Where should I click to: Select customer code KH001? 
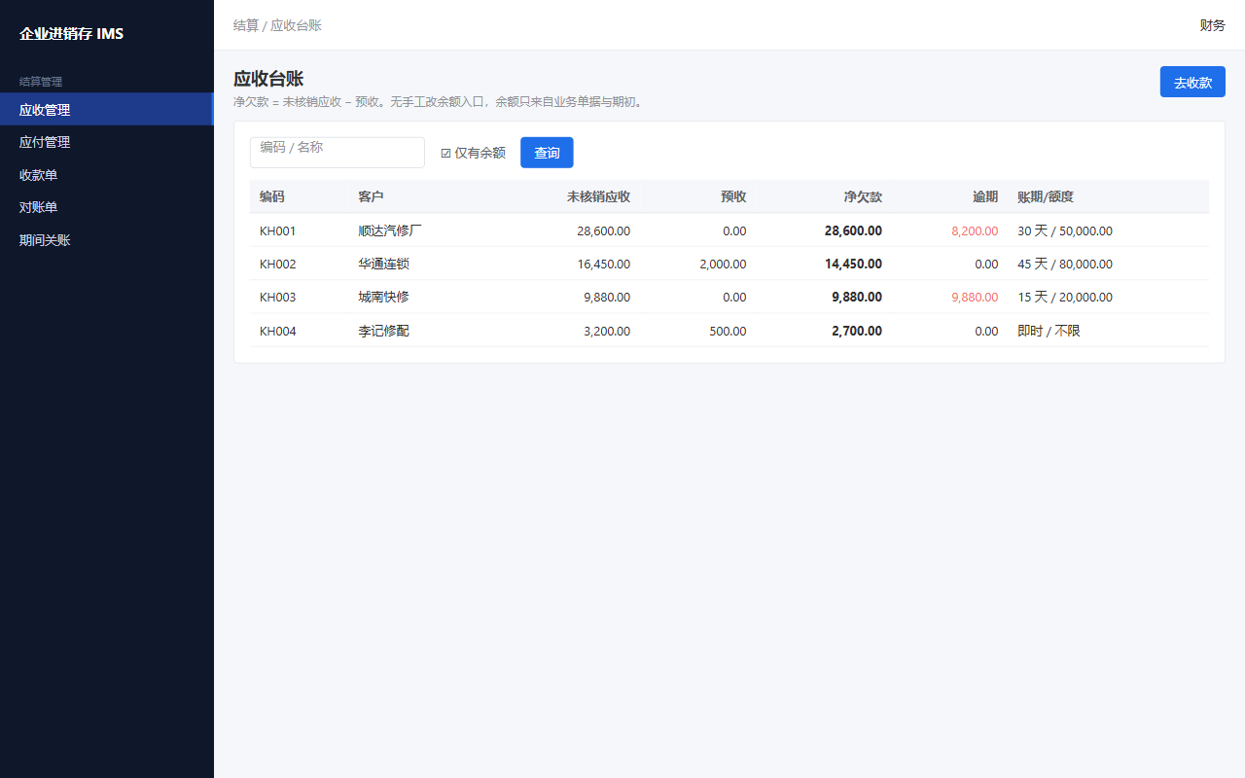277,231
